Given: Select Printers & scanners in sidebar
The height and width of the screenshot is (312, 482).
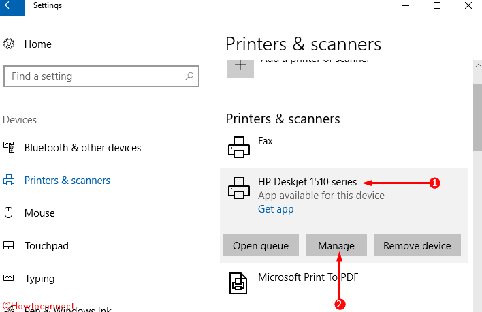Looking at the screenshot, I should pyautogui.click(x=67, y=181).
